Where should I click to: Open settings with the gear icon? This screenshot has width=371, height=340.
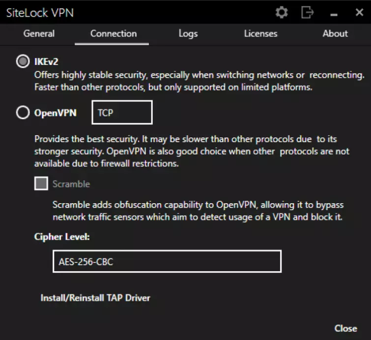[282, 13]
